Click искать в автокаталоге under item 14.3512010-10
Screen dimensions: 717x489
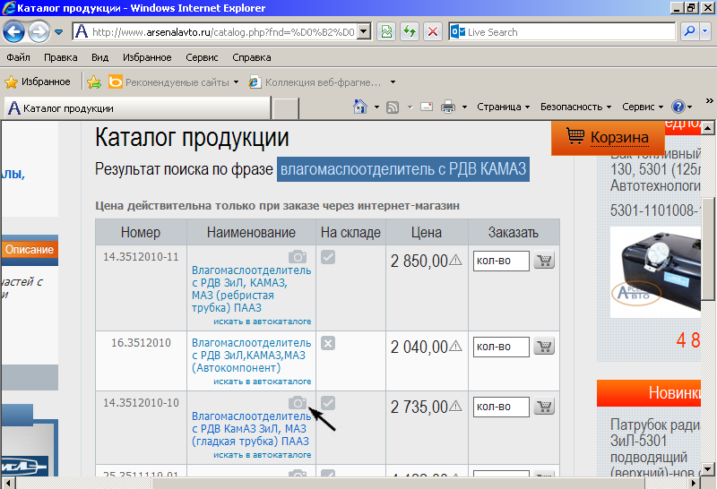pos(262,455)
